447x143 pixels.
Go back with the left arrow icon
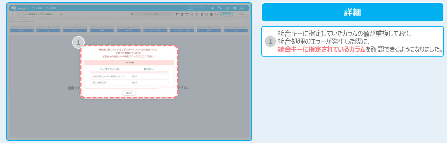(x=13, y=14)
